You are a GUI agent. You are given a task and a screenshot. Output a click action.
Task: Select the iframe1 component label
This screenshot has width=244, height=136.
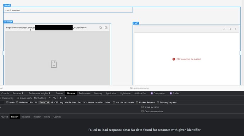[x=8, y=22]
